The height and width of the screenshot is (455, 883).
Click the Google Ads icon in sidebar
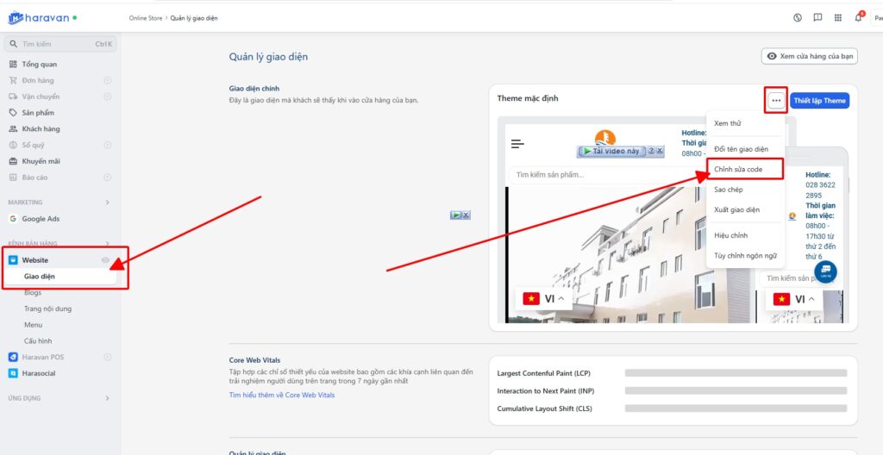pos(13,219)
